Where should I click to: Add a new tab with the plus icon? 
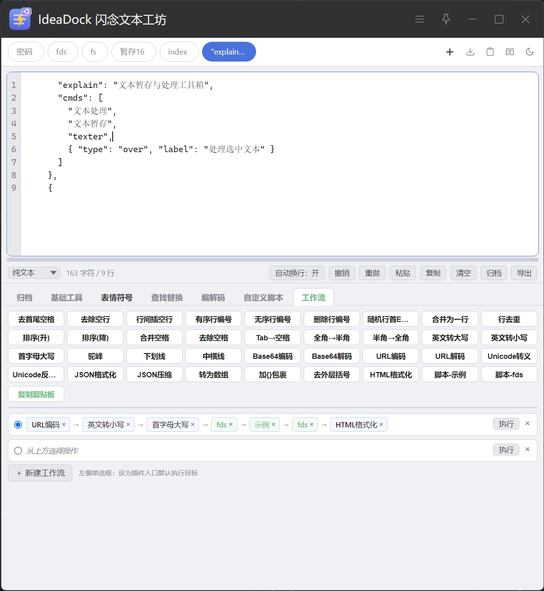pos(450,52)
